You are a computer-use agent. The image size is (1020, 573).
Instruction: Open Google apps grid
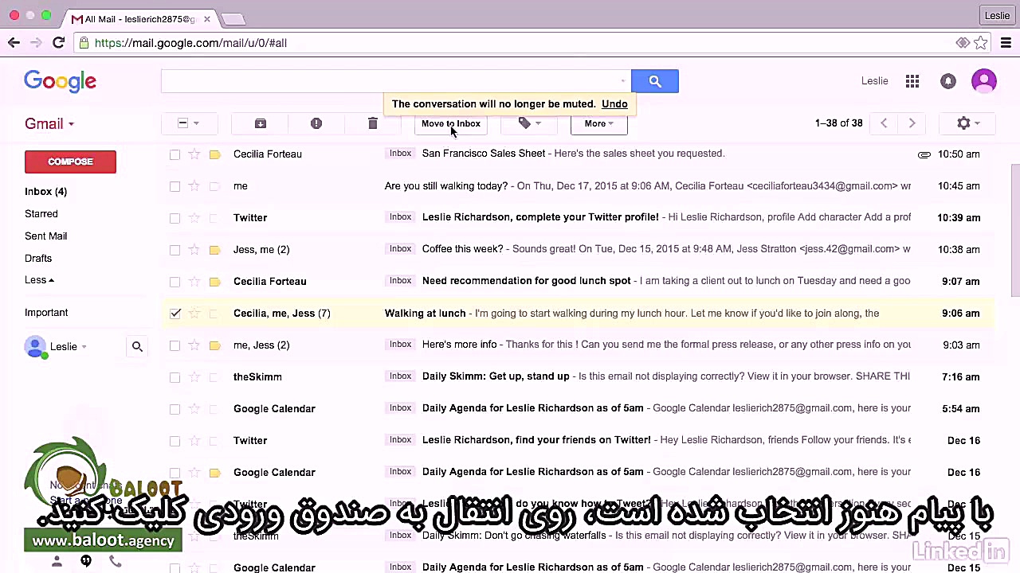pos(912,80)
